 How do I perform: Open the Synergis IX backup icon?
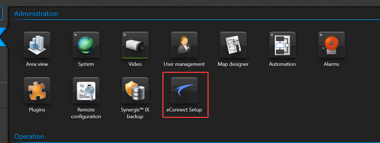(135, 91)
